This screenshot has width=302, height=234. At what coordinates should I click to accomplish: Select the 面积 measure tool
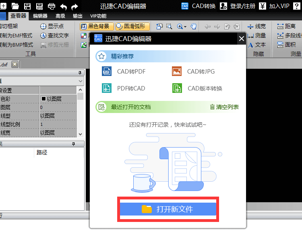click(286, 45)
